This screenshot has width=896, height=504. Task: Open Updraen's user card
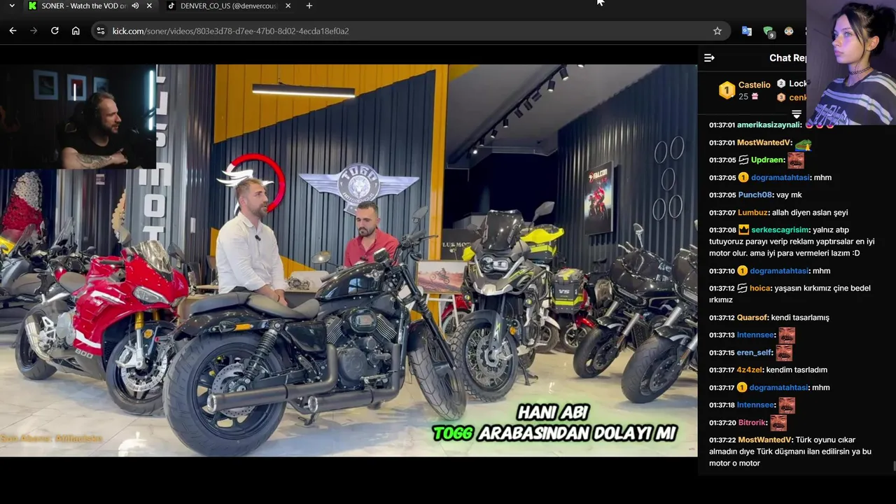[767, 160]
